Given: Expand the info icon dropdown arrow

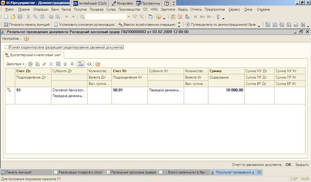Looking at the screenshot, I should [164, 18].
